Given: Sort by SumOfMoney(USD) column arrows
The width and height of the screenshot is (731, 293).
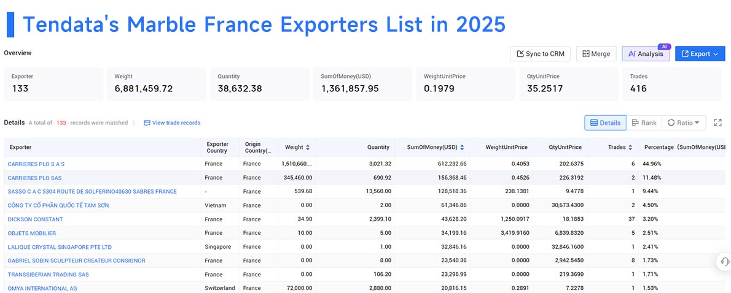Looking at the screenshot, I should [462, 148].
